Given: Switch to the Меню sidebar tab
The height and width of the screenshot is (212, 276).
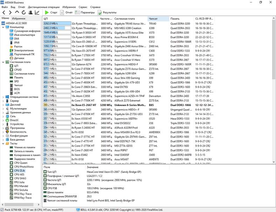Looking at the screenshot, I should (x=5, y=18).
